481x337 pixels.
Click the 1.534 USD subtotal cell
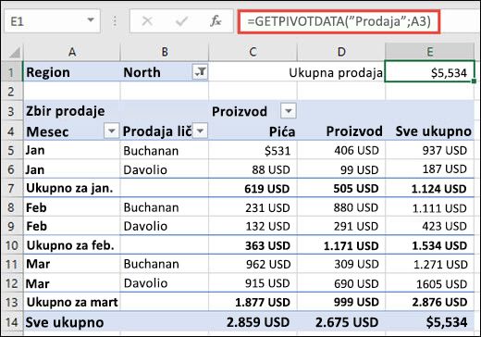pyautogui.click(x=430, y=245)
